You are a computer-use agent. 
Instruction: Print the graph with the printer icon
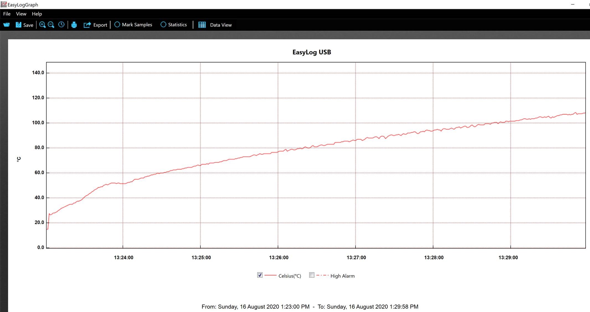tap(74, 25)
